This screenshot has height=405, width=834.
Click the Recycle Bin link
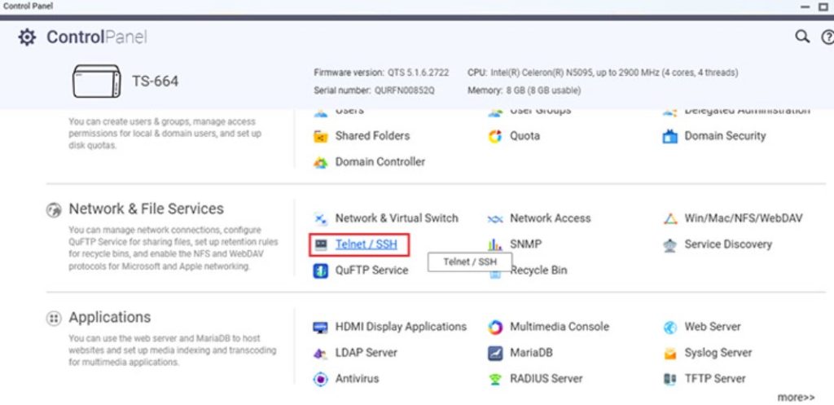coord(538,271)
